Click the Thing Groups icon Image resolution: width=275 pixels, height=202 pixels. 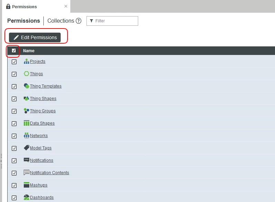pos(27,111)
